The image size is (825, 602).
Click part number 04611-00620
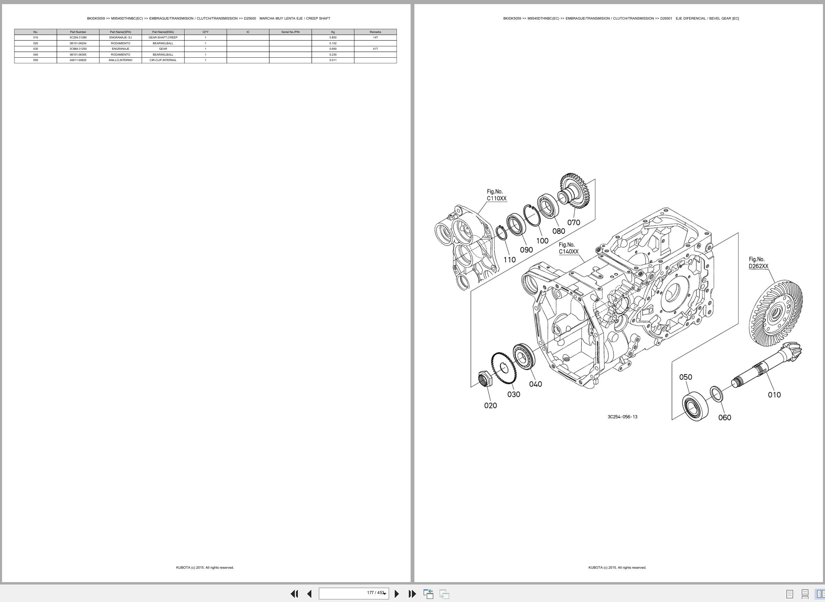coord(78,60)
